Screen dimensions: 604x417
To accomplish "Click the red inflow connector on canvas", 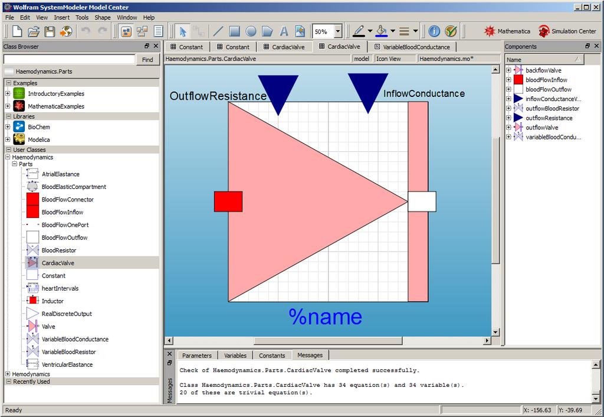I will [x=228, y=201].
